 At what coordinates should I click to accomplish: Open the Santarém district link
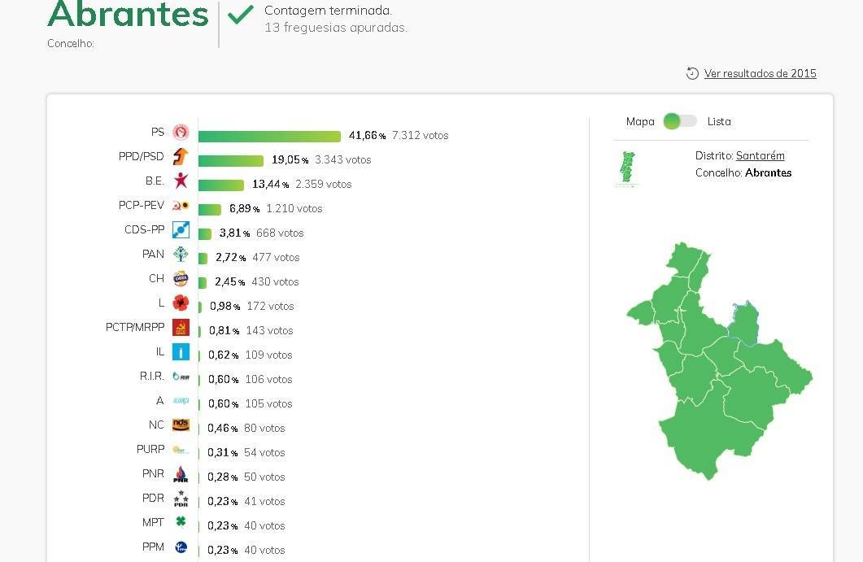tap(760, 155)
